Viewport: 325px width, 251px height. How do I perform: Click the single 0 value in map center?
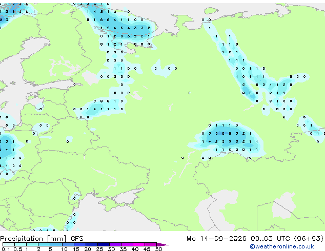189,93
